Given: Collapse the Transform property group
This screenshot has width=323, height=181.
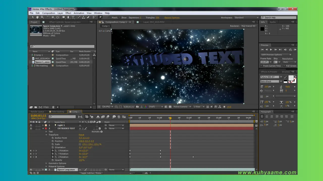Looking at the screenshot, I should (46, 135).
